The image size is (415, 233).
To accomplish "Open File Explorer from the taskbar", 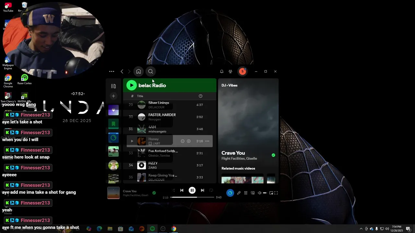I will pos(110,229).
